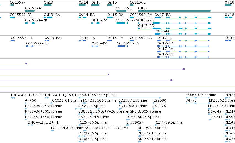Image resolution: width=235 pixels, height=143 pixels.
Task: Click the RE29956.5prime label
Action: pyautogui.click(x=93, y=133)
